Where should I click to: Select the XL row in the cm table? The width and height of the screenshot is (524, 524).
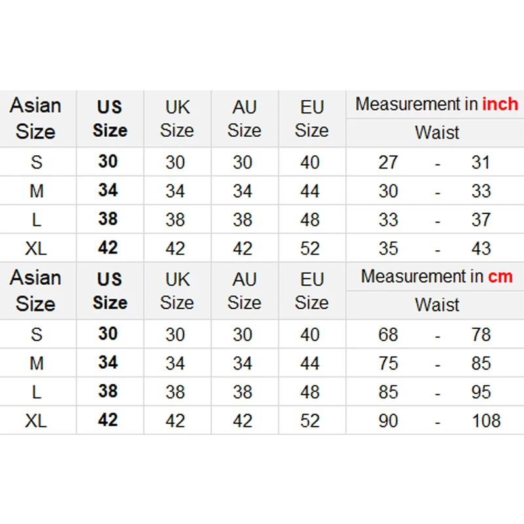click(x=262, y=421)
